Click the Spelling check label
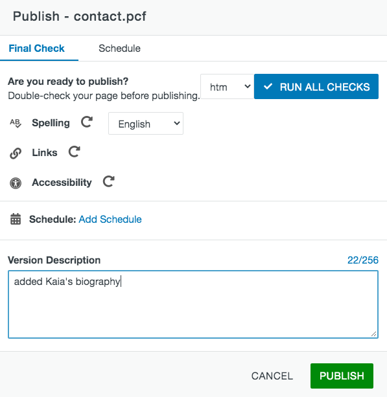Image resolution: width=387 pixels, height=397 pixels. point(51,123)
